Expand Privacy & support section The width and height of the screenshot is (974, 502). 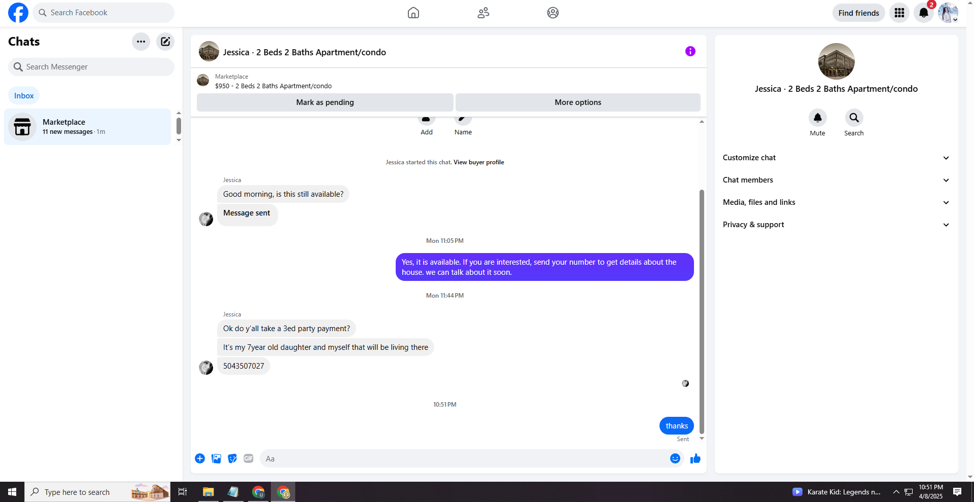(x=836, y=225)
